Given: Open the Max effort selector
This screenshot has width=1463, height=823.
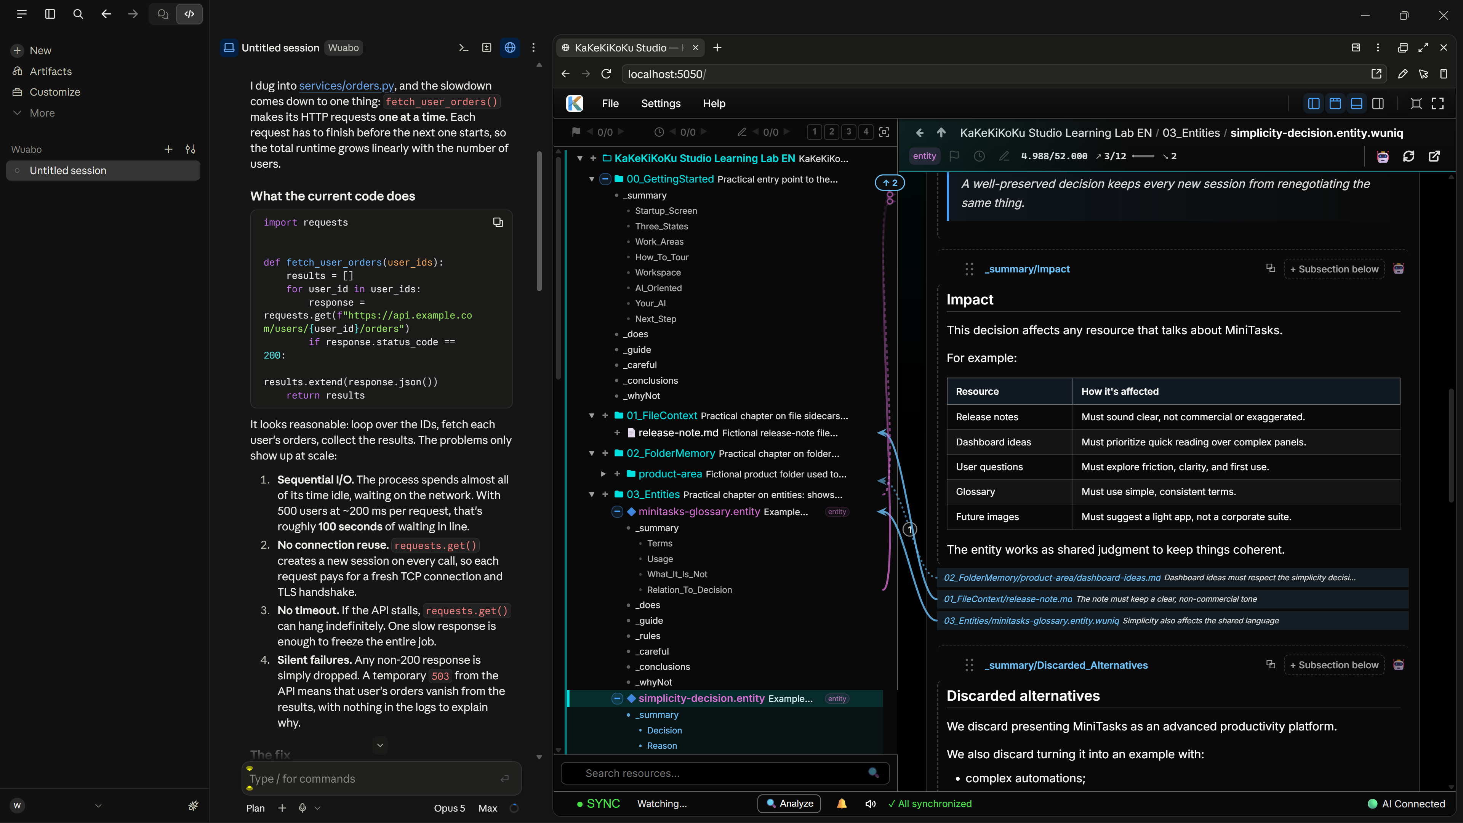Looking at the screenshot, I should pyautogui.click(x=488, y=808).
